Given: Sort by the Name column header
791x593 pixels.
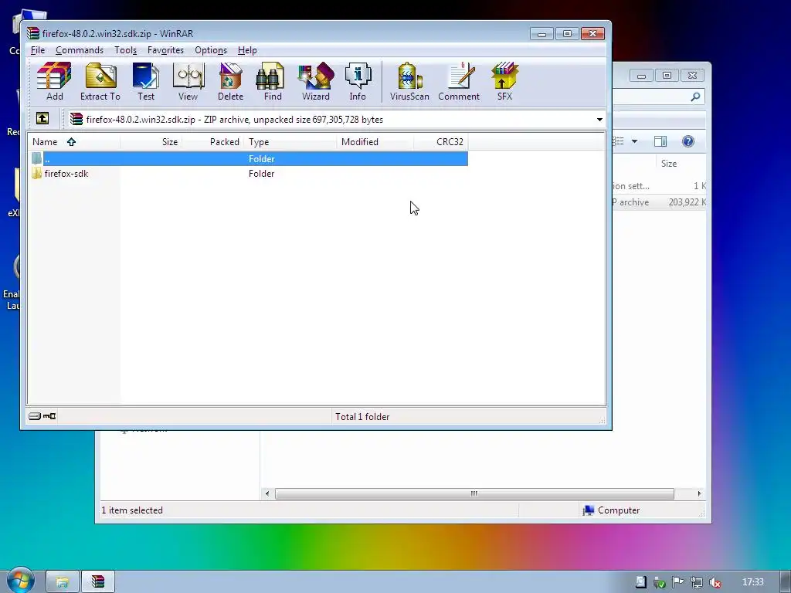Looking at the screenshot, I should click(x=73, y=142).
